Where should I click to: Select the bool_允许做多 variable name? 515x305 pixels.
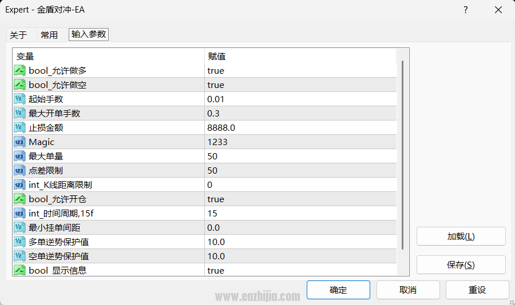[57, 70]
